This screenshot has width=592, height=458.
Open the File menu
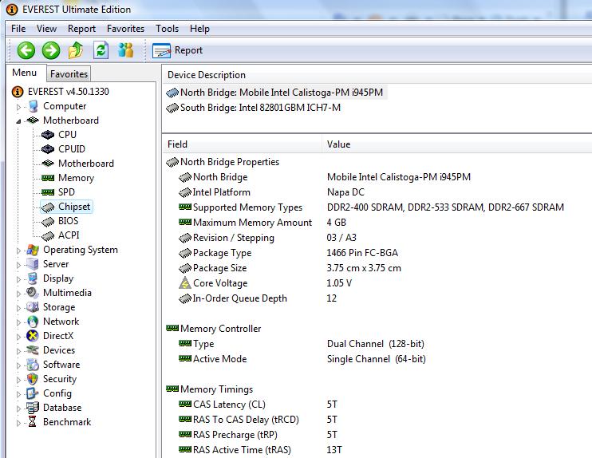[x=18, y=29]
